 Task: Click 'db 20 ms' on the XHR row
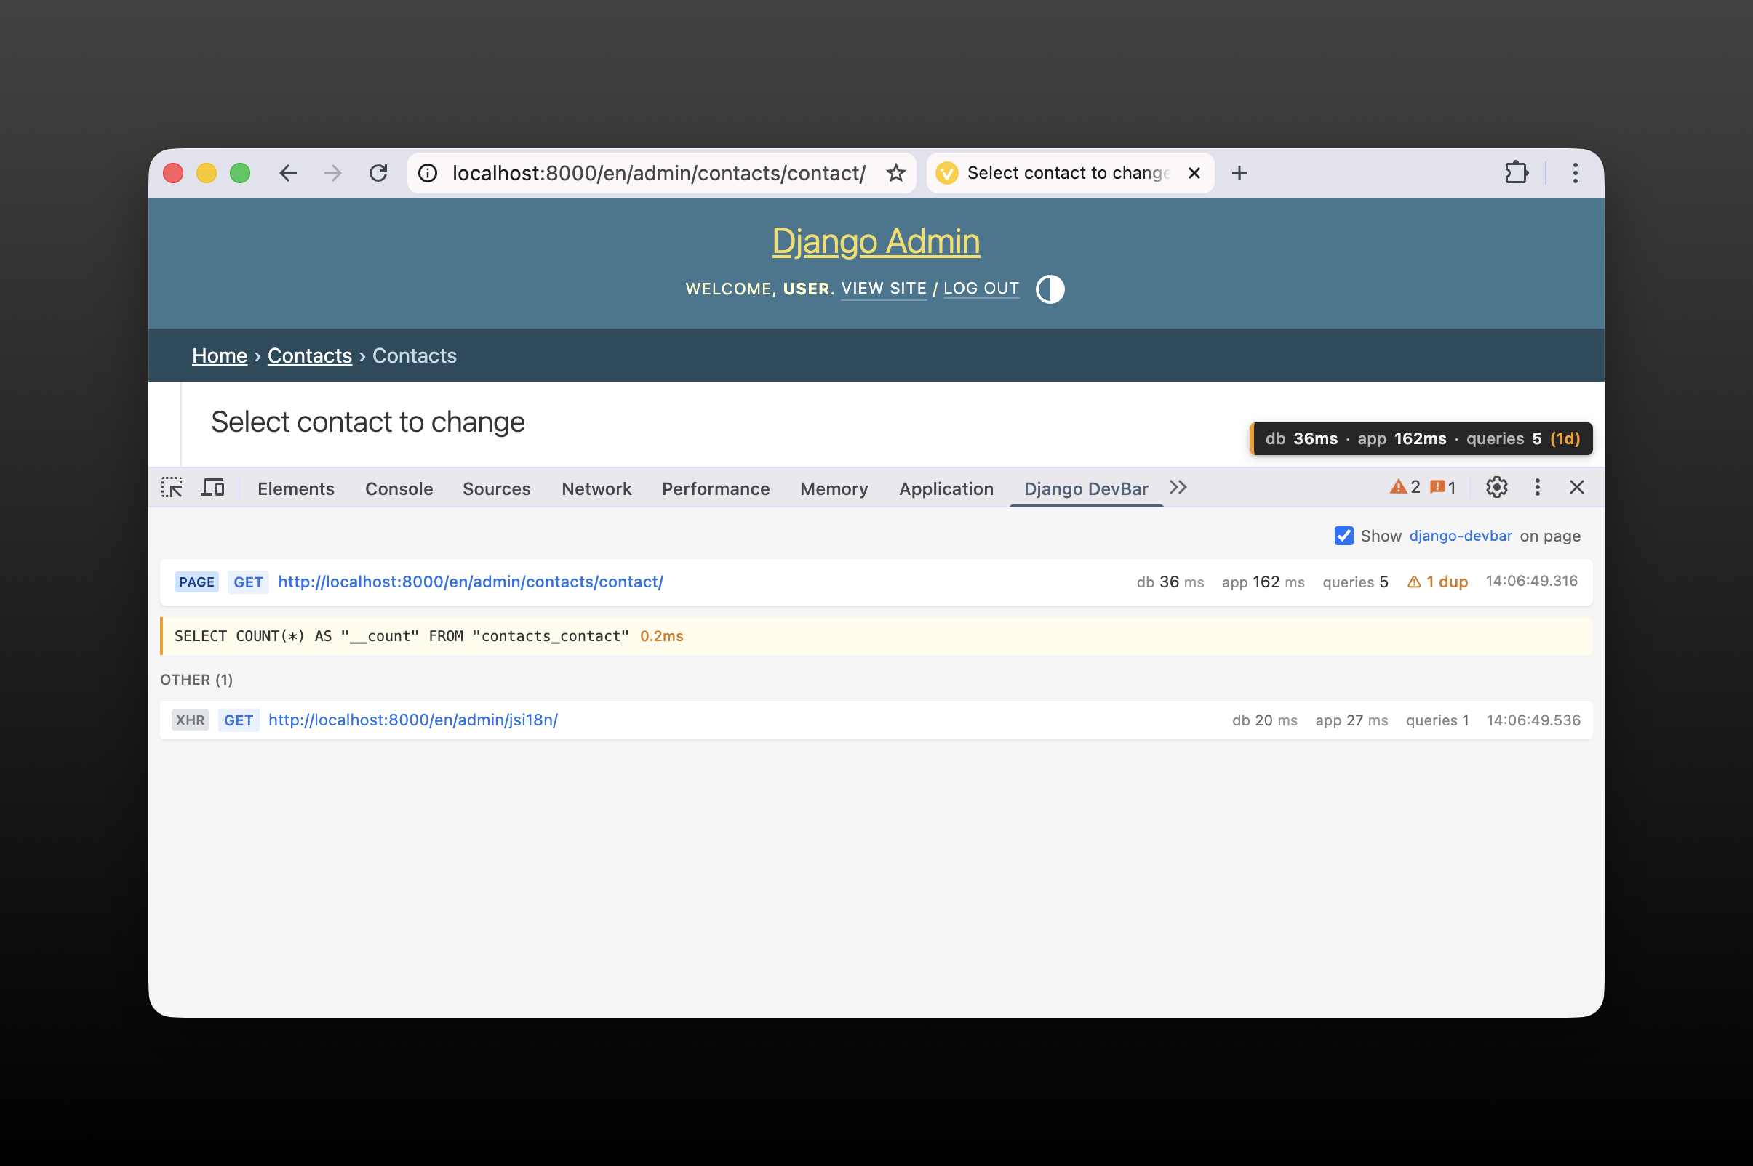(x=1264, y=720)
